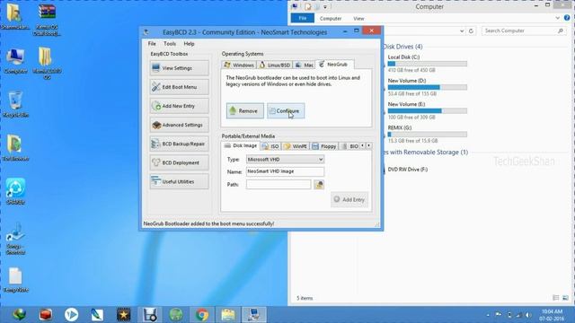Expand the Explorer ribbon chevron
The height and width of the screenshot is (323, 575).
pyautogui.click(x=557, y=18)
